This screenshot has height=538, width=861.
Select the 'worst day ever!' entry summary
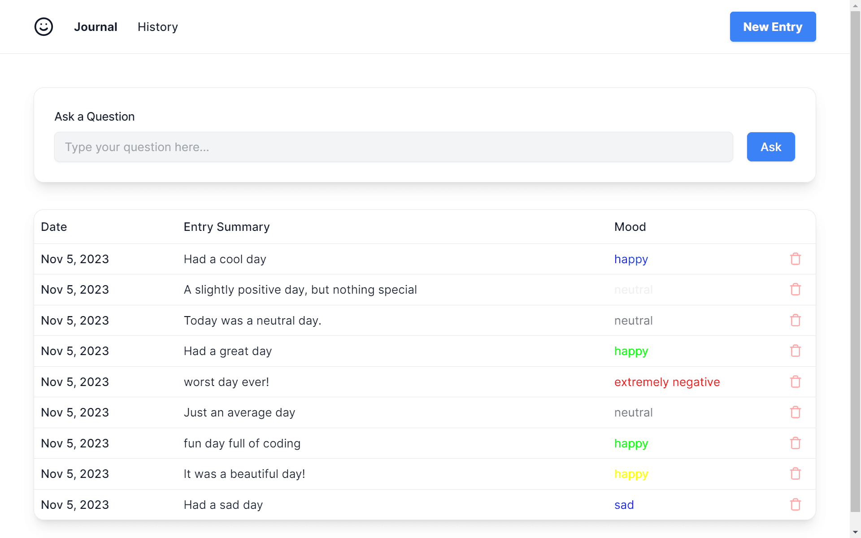click(x=226, y=382)
